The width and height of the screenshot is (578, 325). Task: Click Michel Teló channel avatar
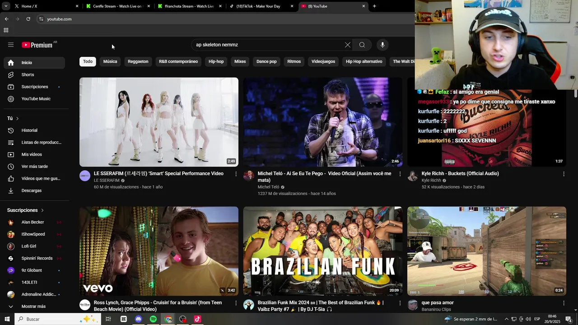pos(249,176)
